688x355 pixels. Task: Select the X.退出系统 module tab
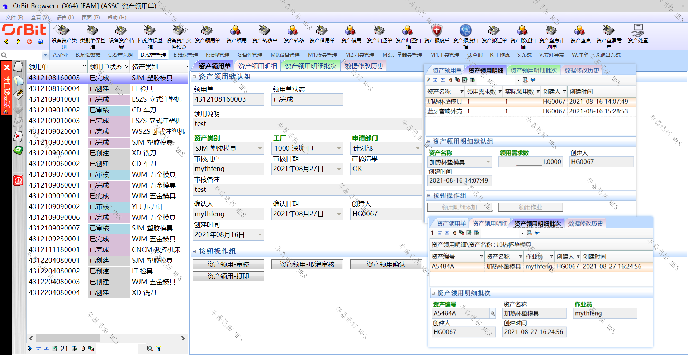click(608, 55)
